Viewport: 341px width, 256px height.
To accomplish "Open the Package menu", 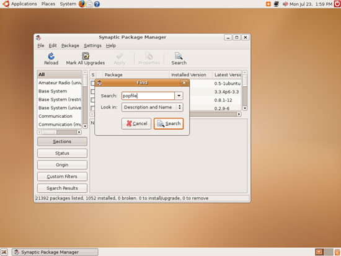I will (70, 45).
